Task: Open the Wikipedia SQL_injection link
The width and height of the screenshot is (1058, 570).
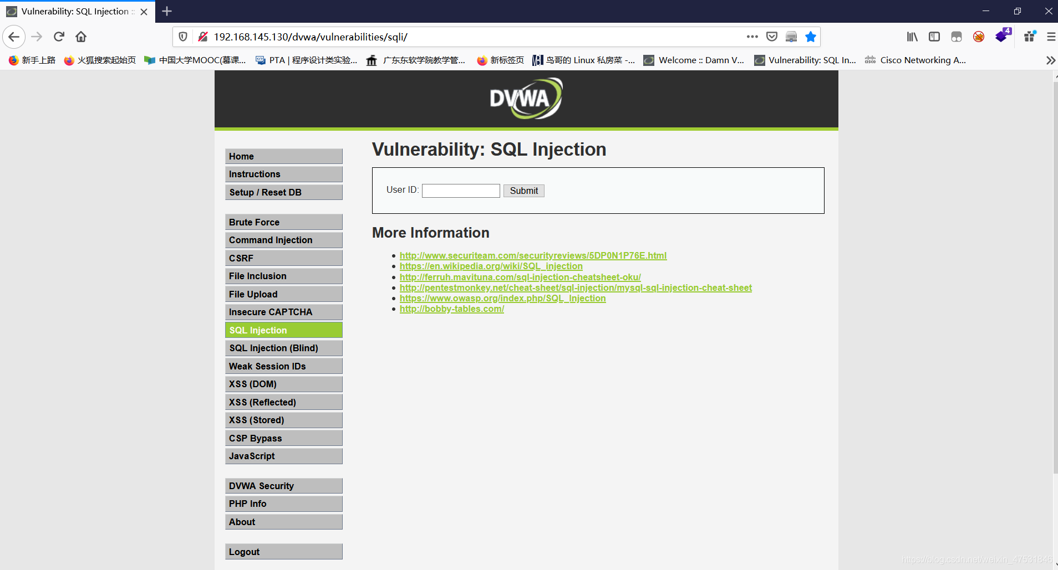Action: tap(491, 266)
